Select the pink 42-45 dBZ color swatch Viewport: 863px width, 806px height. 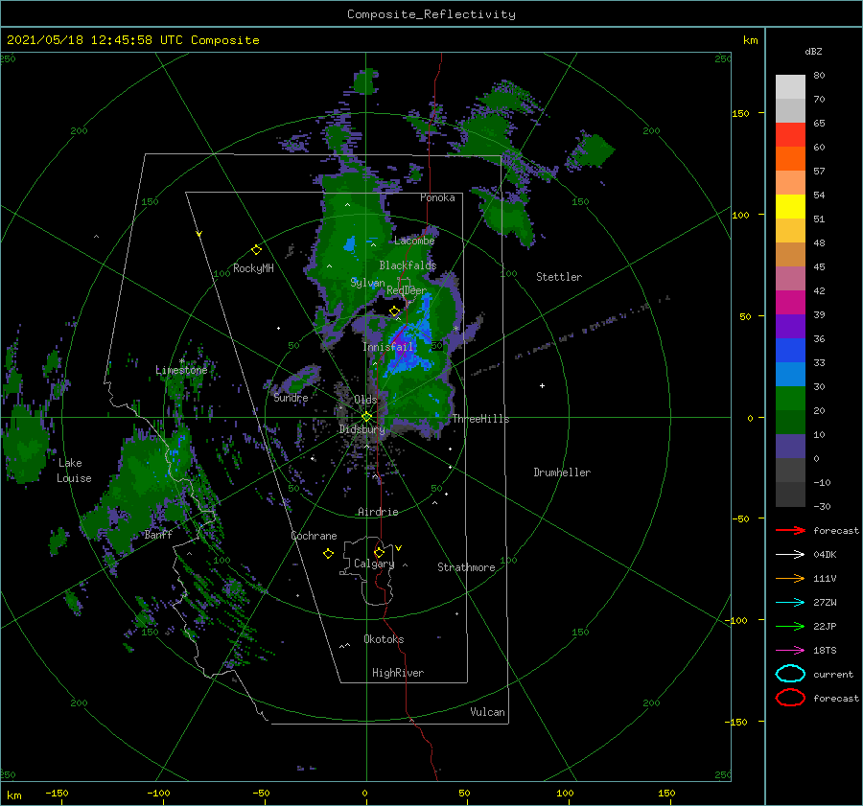(790, 278)
